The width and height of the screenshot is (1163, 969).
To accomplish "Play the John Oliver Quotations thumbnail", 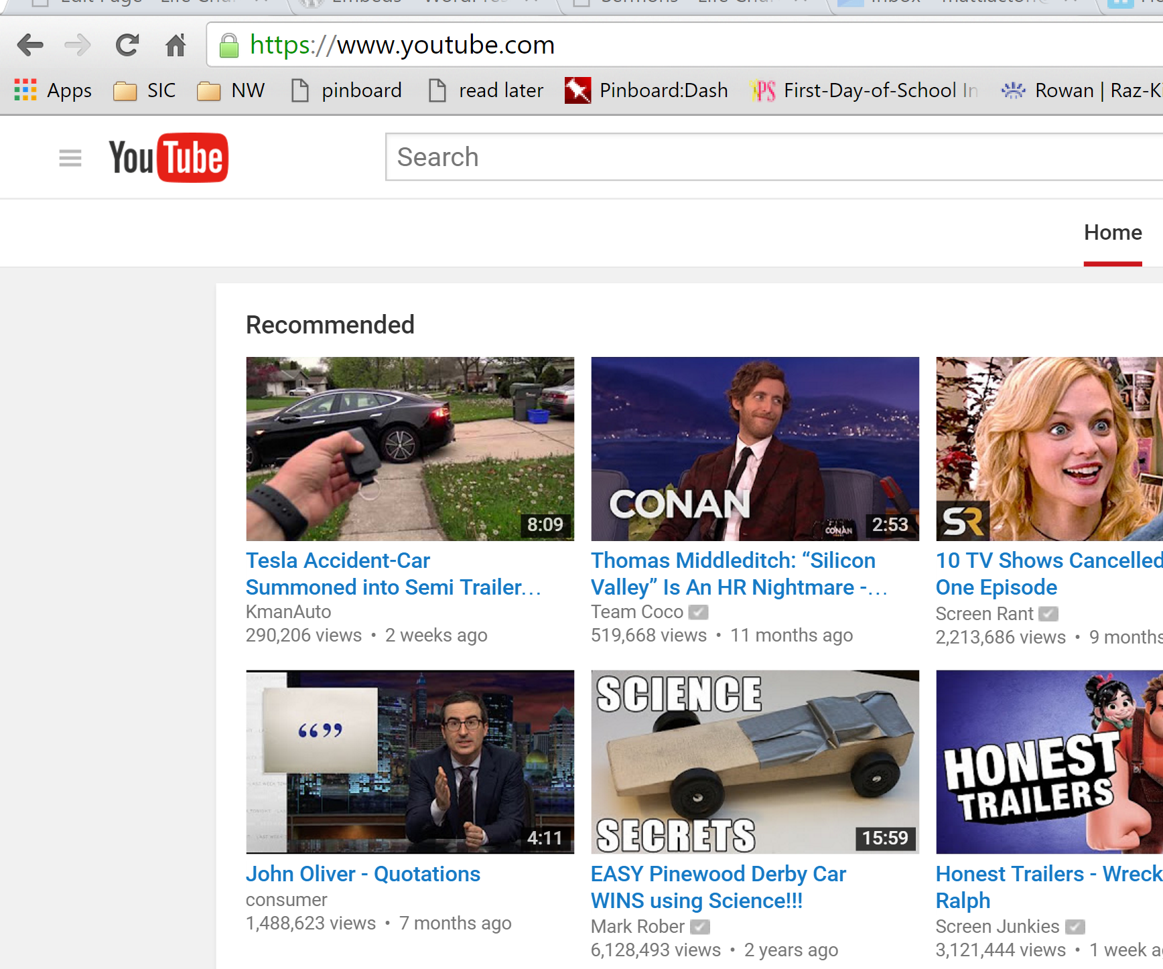I will 410,762.
